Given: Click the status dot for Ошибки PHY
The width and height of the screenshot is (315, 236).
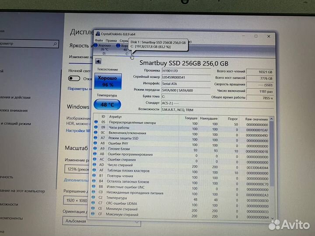Looking at the screenshot, I should tap(95, 143).
